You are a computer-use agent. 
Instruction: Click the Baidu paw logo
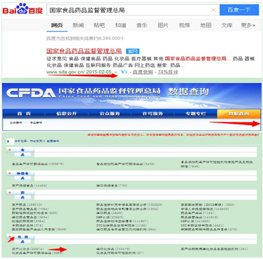22,9
